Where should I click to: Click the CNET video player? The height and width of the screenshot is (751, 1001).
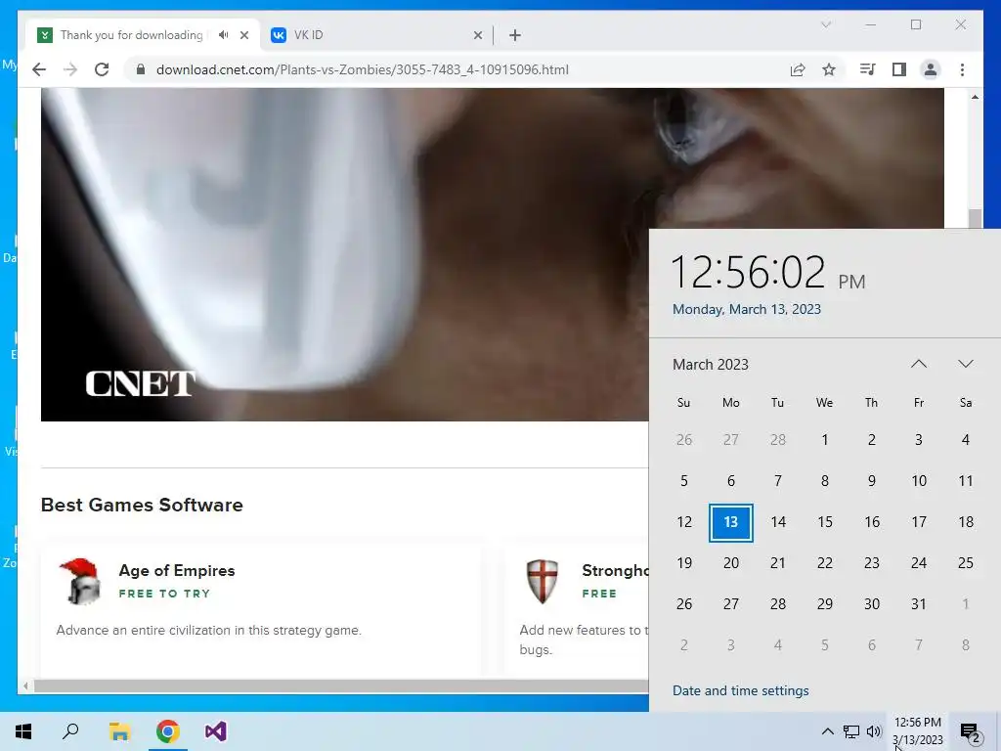pos(345,254)
